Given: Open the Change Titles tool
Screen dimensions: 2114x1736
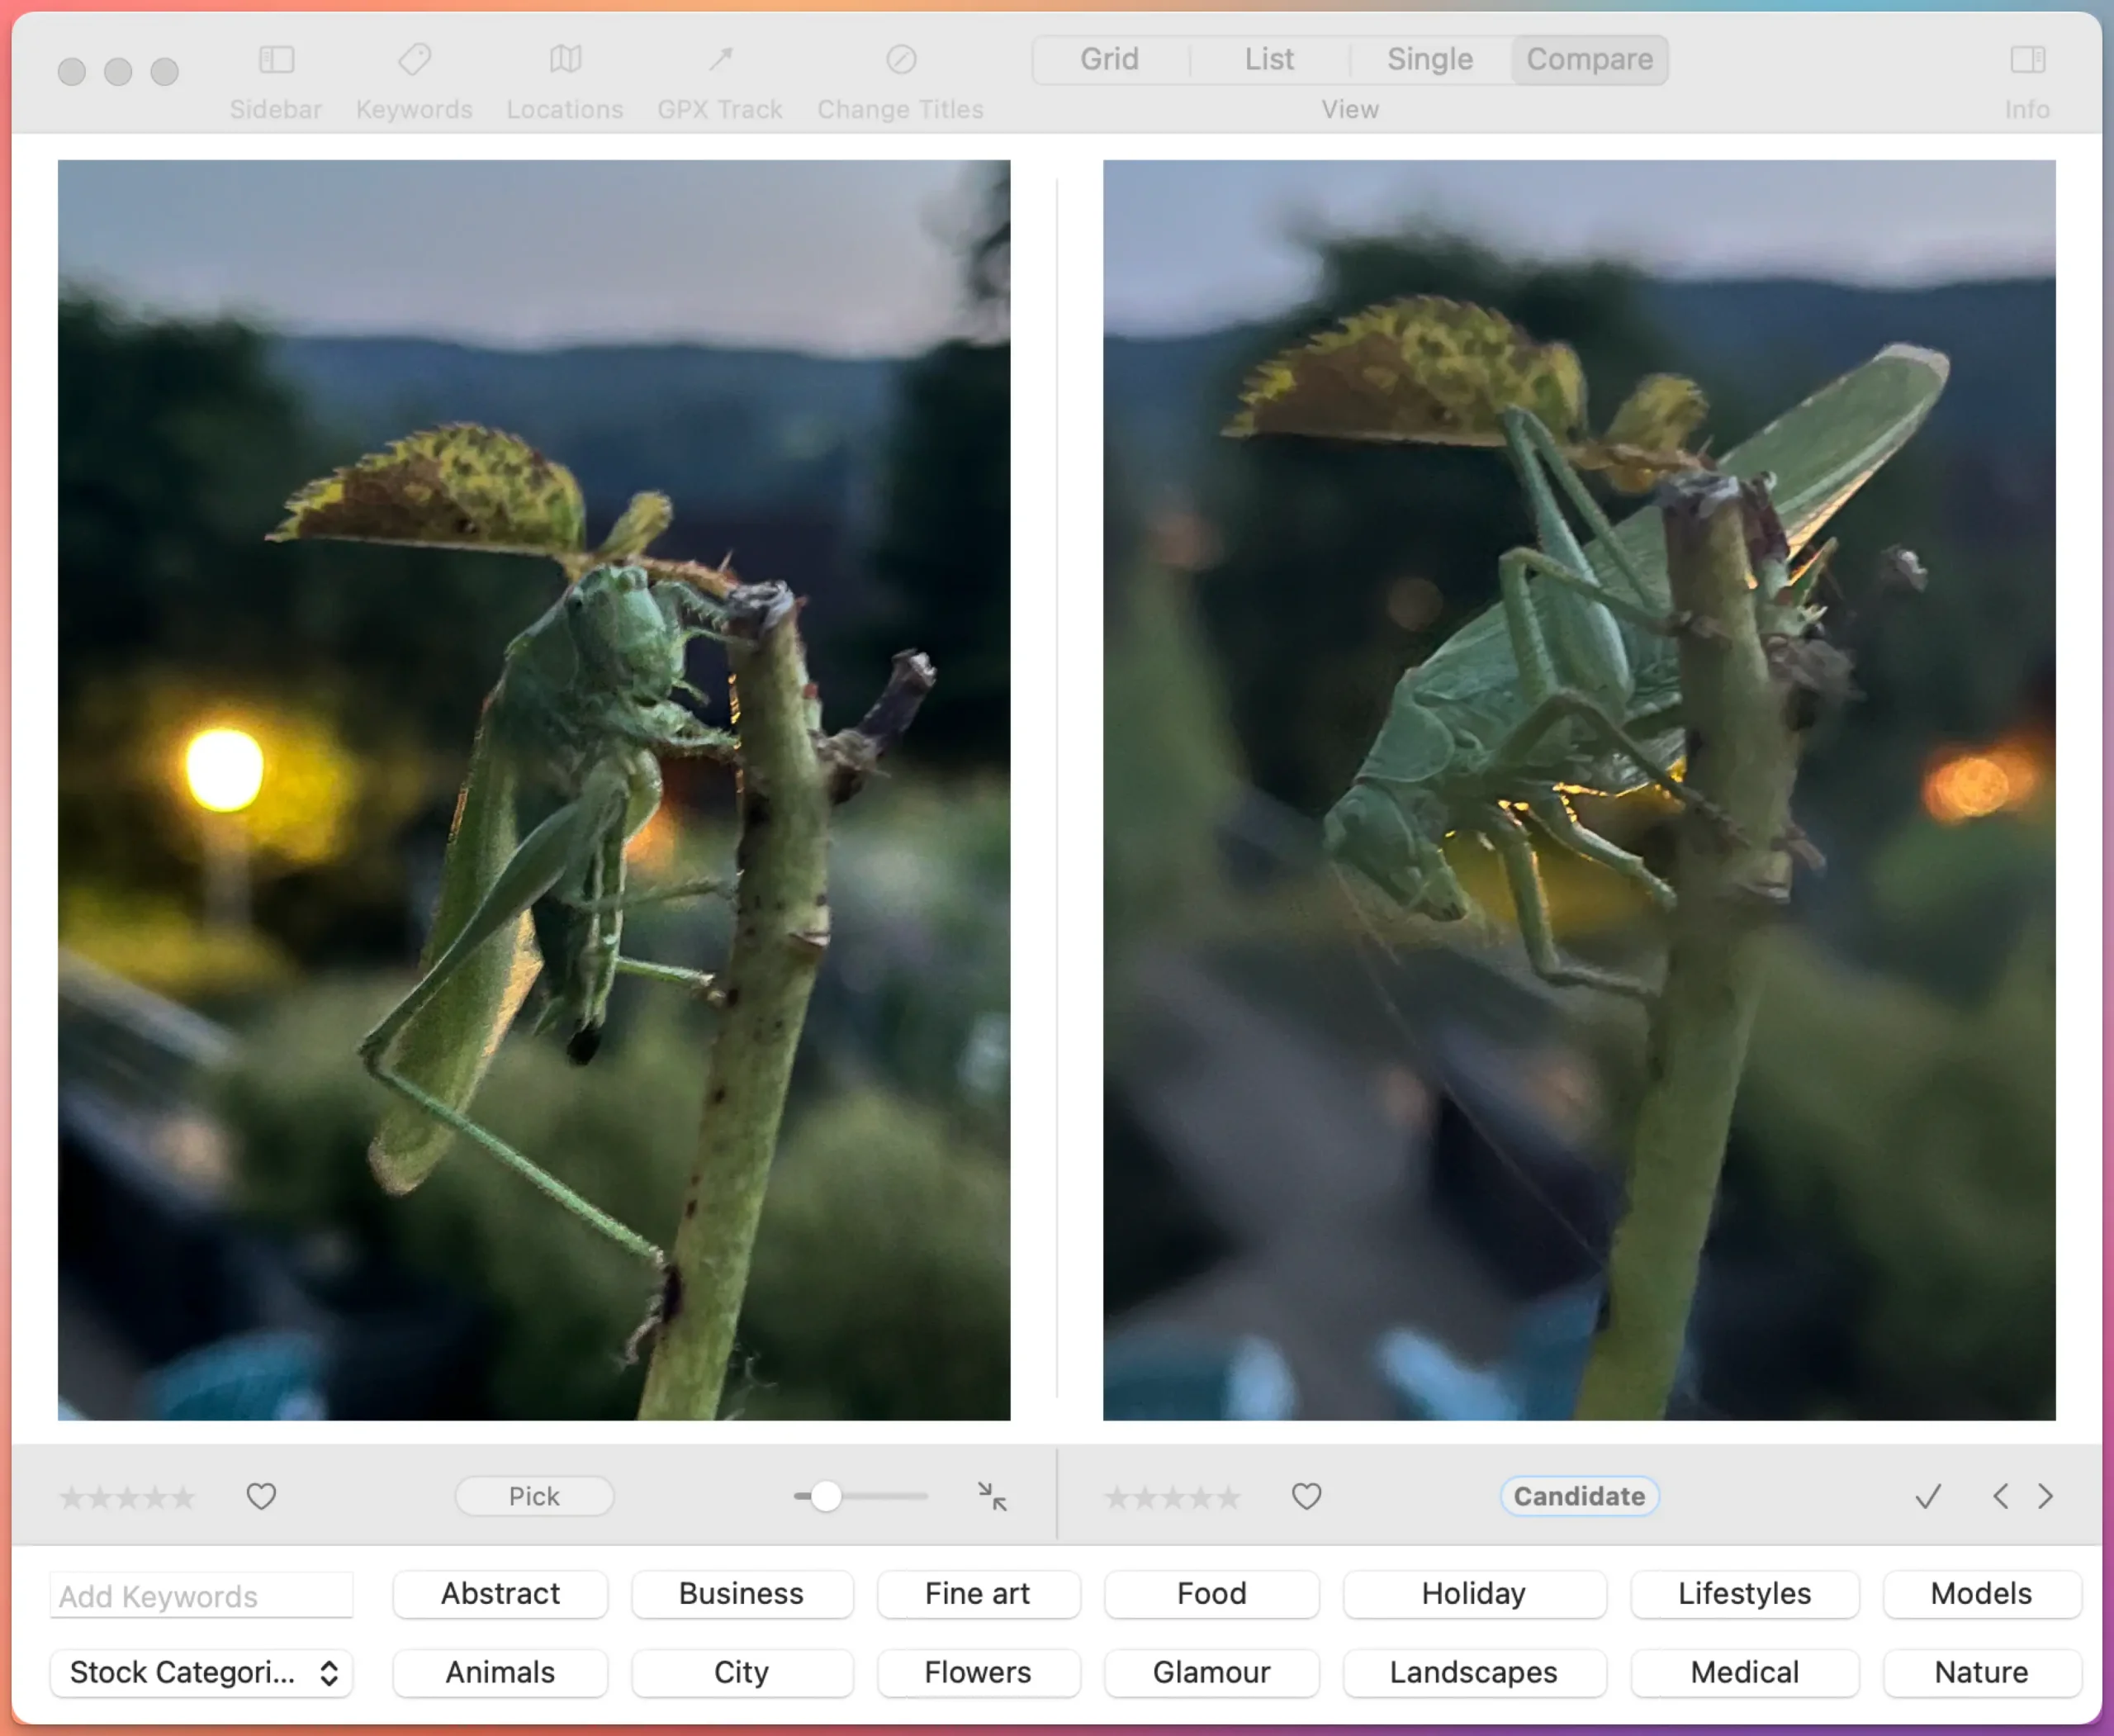Looking at the screenshot, I should pyautogui.click(x=900, y=60).
